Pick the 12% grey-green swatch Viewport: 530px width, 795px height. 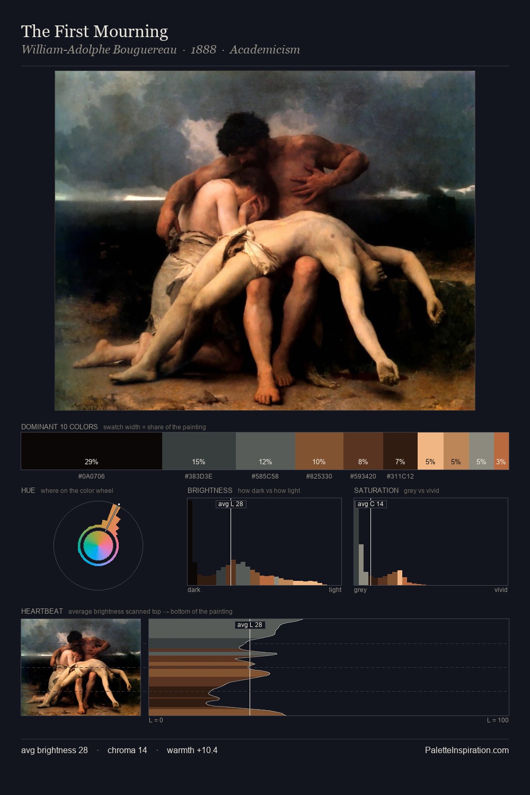pyautogui.click(x=266, y=451)
